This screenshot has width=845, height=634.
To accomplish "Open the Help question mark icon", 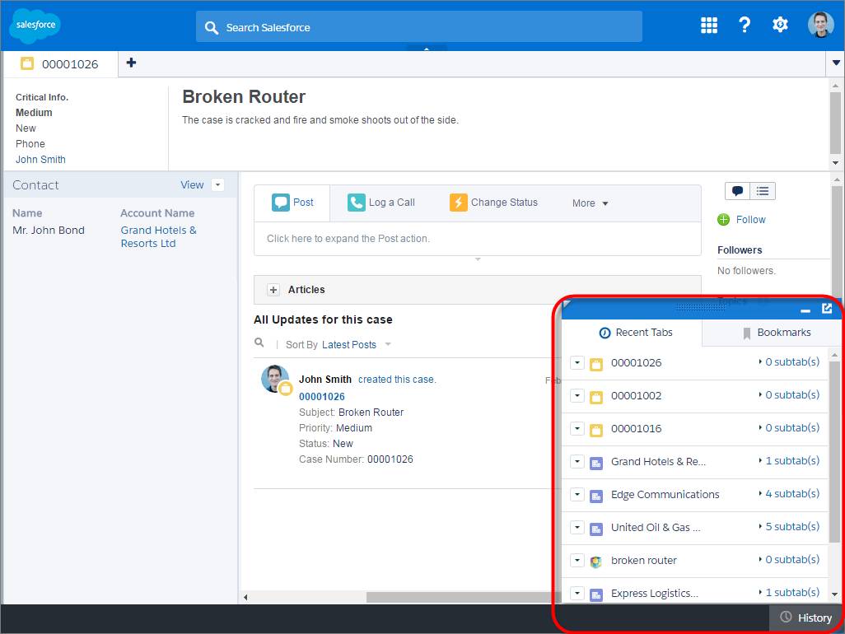I will click(x=745, y=25).
